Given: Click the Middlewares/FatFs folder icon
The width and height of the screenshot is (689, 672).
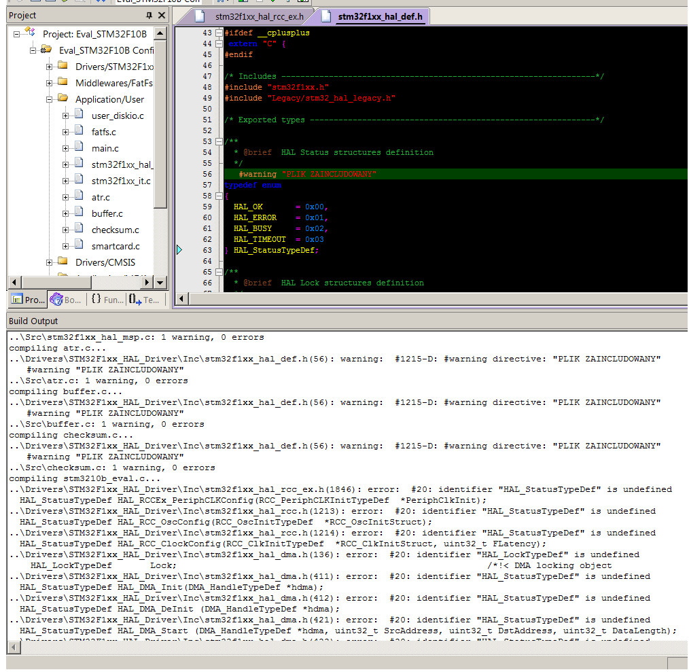Looking at the screenshot, I should click(x=63, y=82).
